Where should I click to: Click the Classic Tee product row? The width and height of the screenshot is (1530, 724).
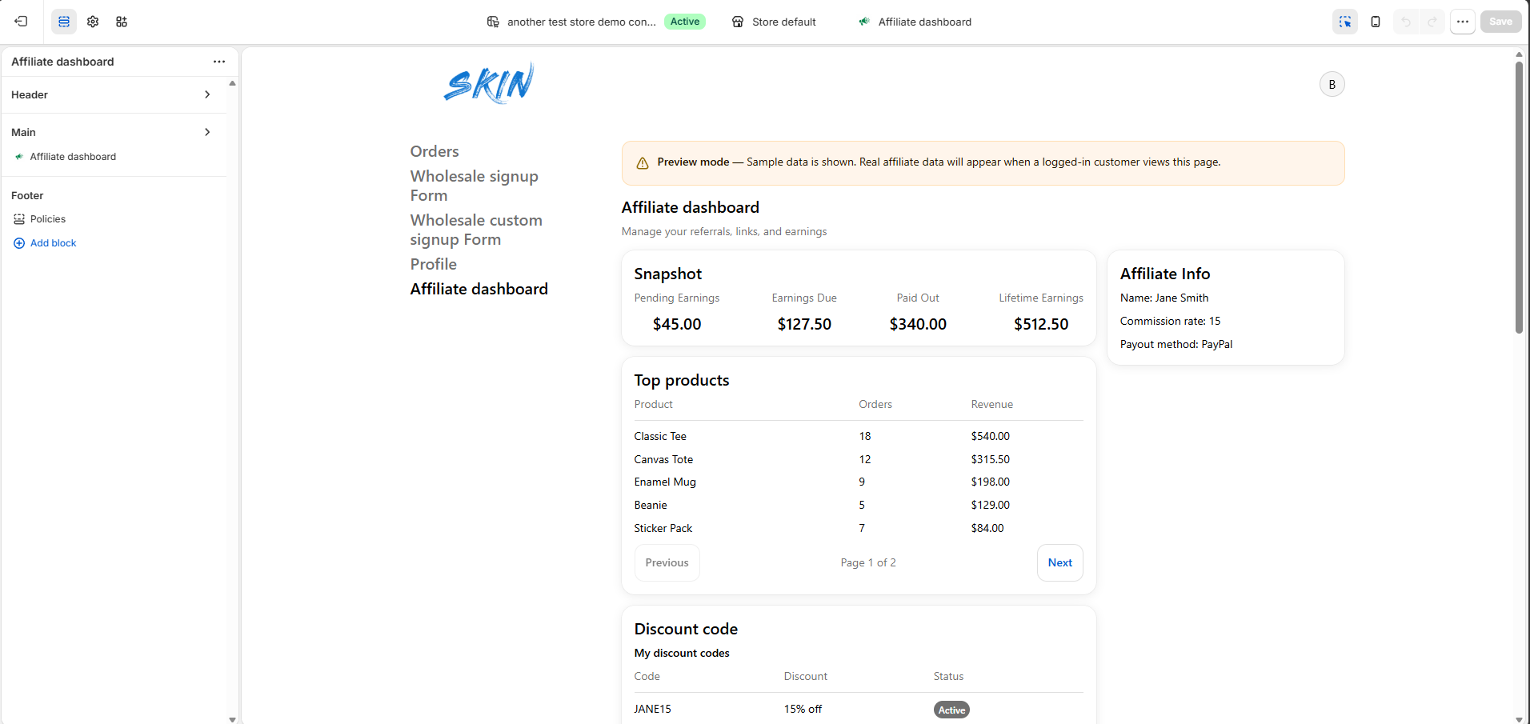click(x=859, y=436)
